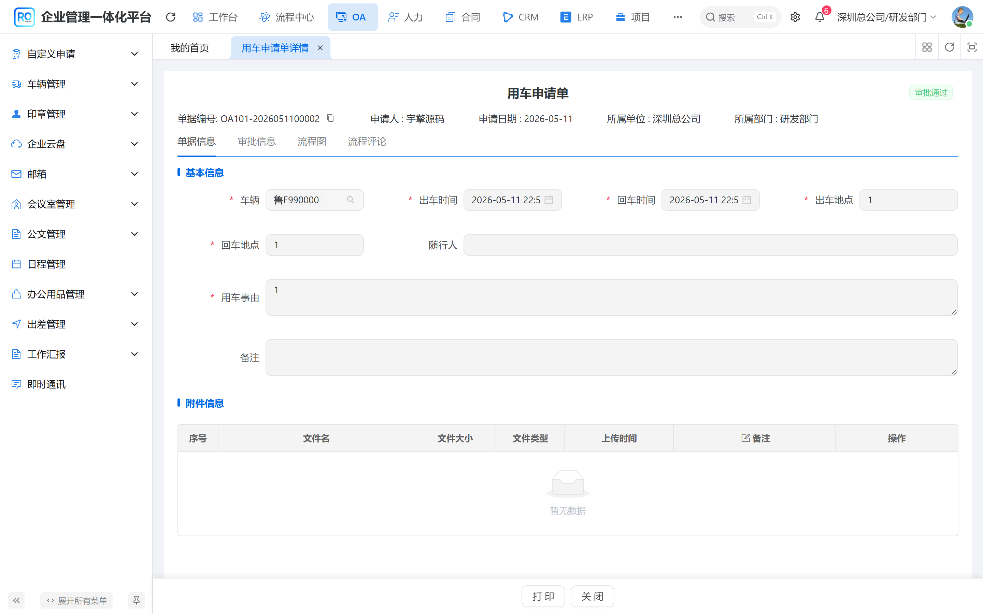
Task: Click the vehicle search magnifier icon
Action: [351, 200]
